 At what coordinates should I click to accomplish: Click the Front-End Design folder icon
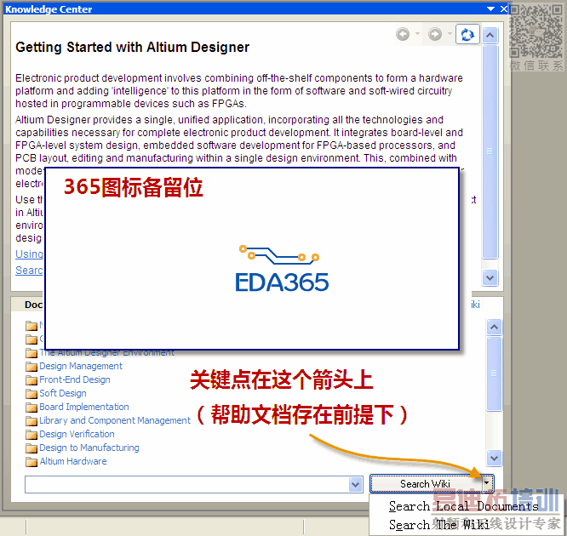pyautogui.click(x=31, y=380)
